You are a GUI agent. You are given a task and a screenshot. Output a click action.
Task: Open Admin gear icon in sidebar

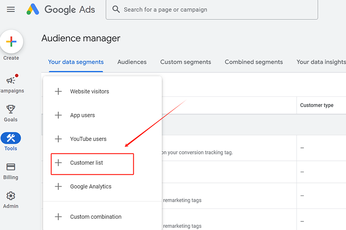[x=11, y=196]
